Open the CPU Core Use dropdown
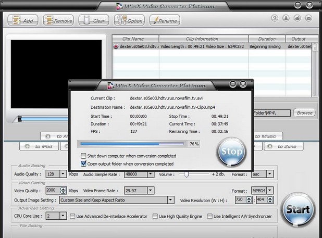Screen dimensions: 322x238 [63, 216]
